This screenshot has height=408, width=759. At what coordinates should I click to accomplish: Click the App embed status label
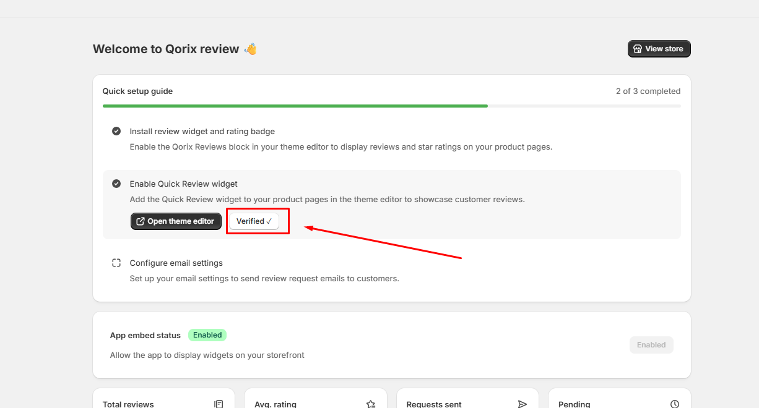(145, 335)
